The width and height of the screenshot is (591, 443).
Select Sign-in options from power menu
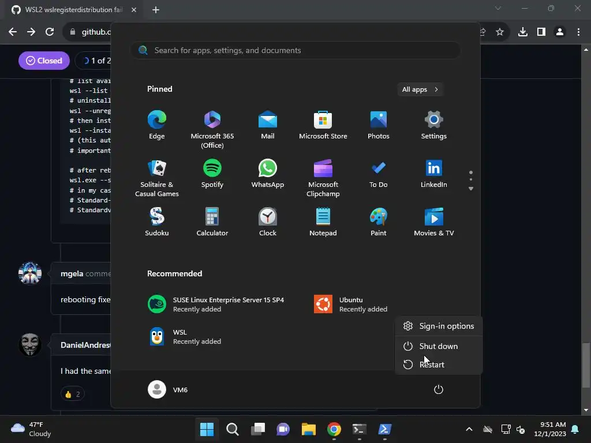tap(439, 326)
